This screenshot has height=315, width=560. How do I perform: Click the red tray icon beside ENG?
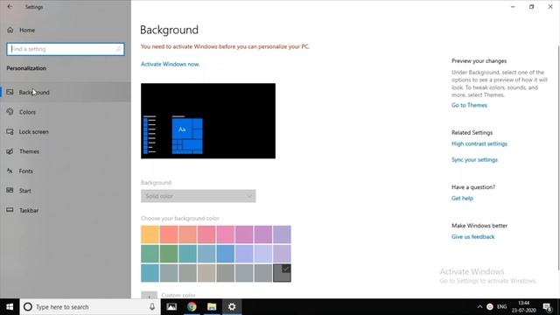pos(490,307)
